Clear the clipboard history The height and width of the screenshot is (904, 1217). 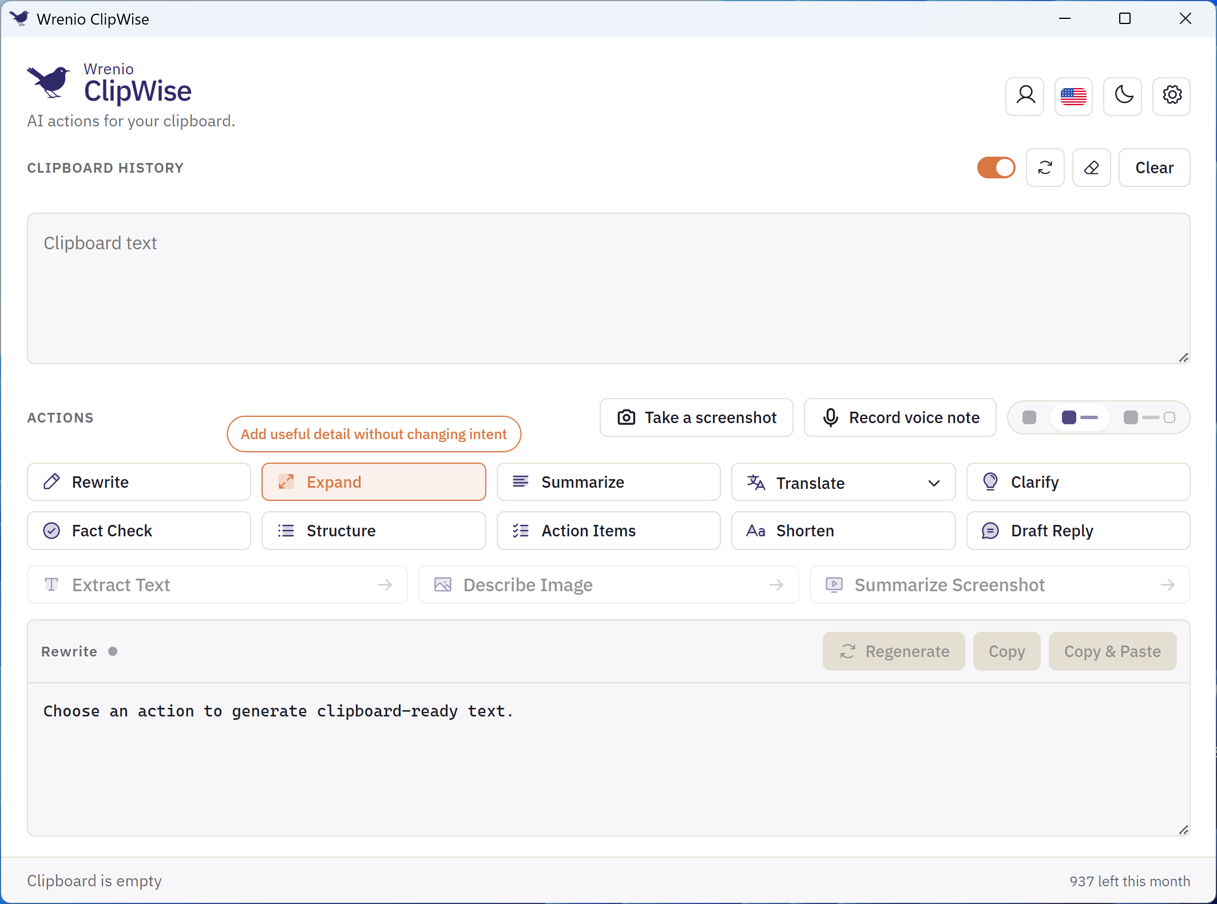coord(1154,168)
